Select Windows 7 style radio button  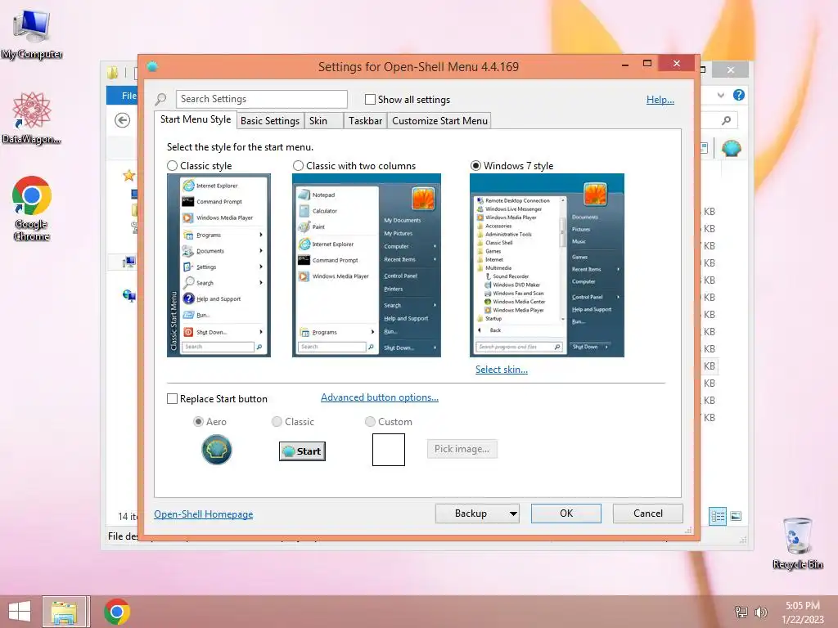pos(475,165)
